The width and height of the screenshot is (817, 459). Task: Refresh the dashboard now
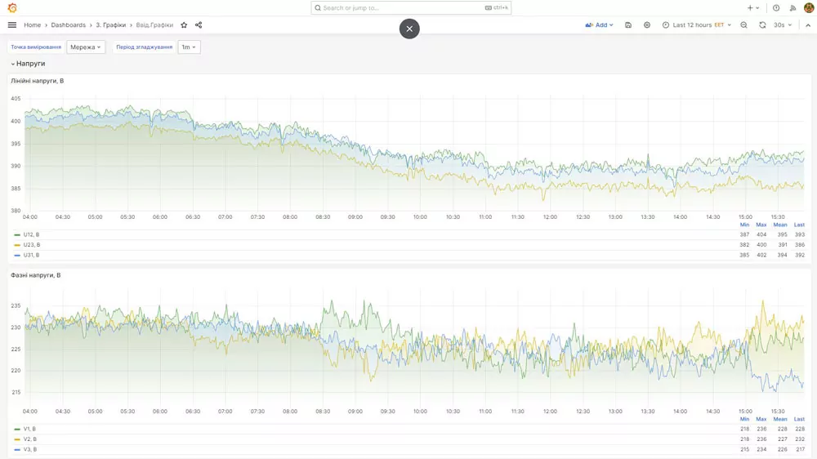[x=762, y=25]
